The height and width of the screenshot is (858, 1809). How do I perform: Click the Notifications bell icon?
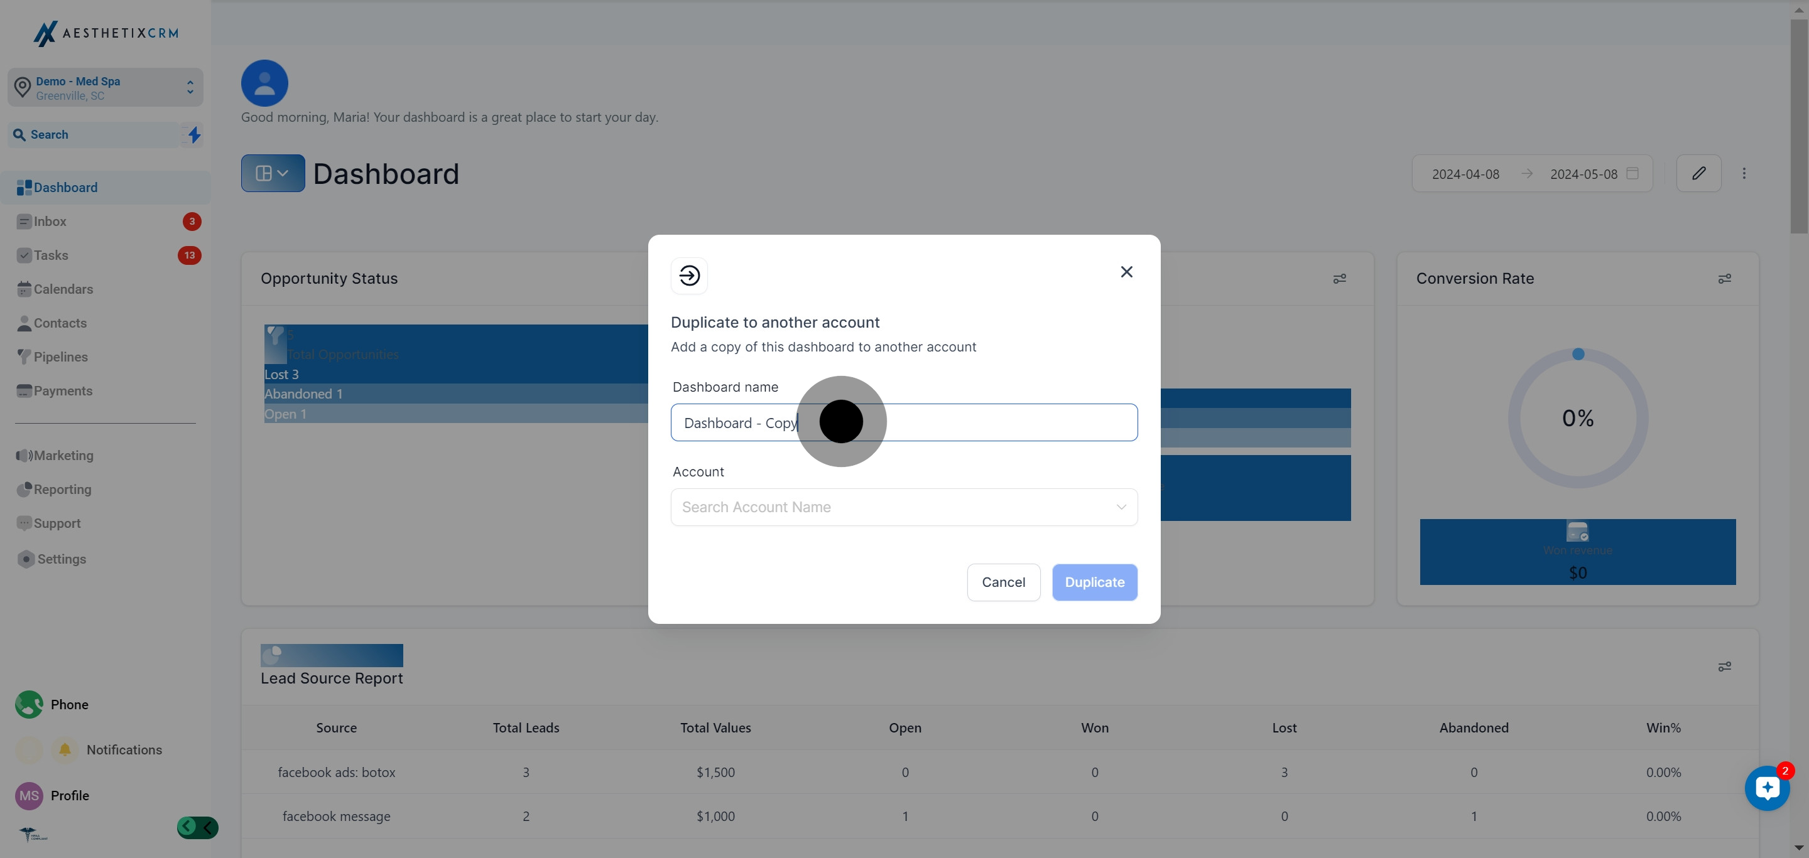(65, 750)
